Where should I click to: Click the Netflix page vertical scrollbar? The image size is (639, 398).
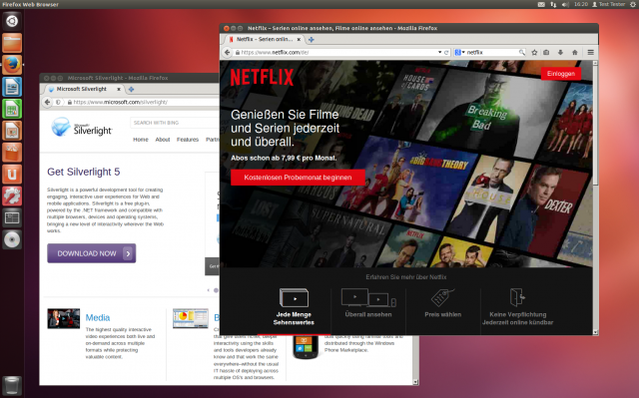595,125
